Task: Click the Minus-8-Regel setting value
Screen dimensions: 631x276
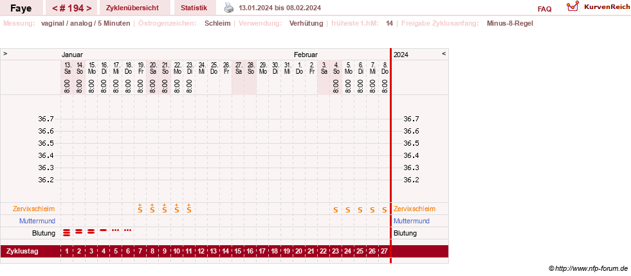Action: point(509,23)
